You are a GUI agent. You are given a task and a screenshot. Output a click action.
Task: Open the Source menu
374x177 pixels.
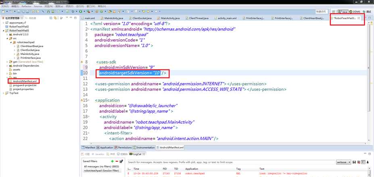pos(38,6)
